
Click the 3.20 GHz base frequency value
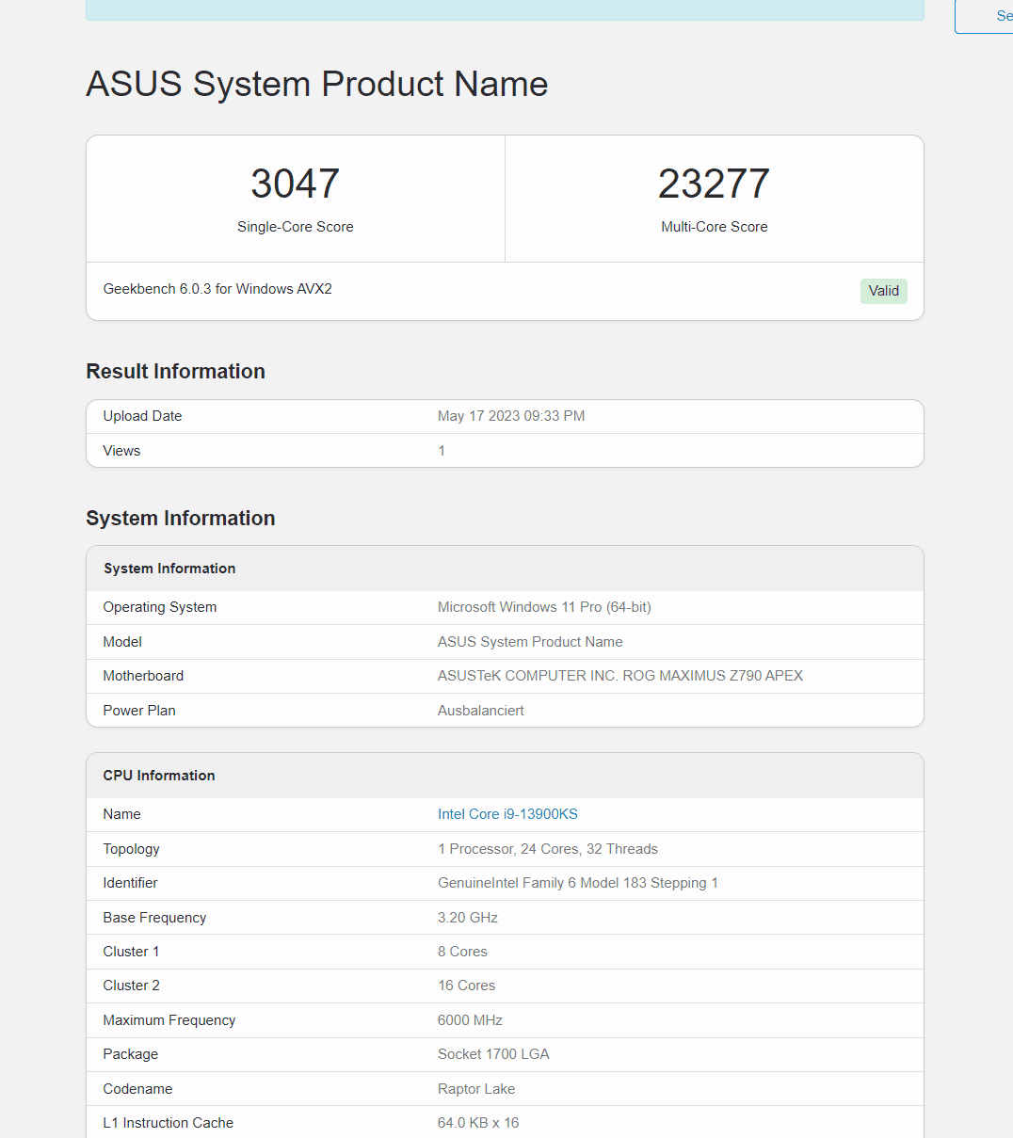(468, 918)
